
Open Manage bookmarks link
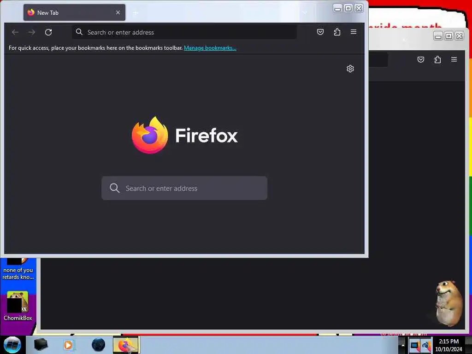[210, 48]
